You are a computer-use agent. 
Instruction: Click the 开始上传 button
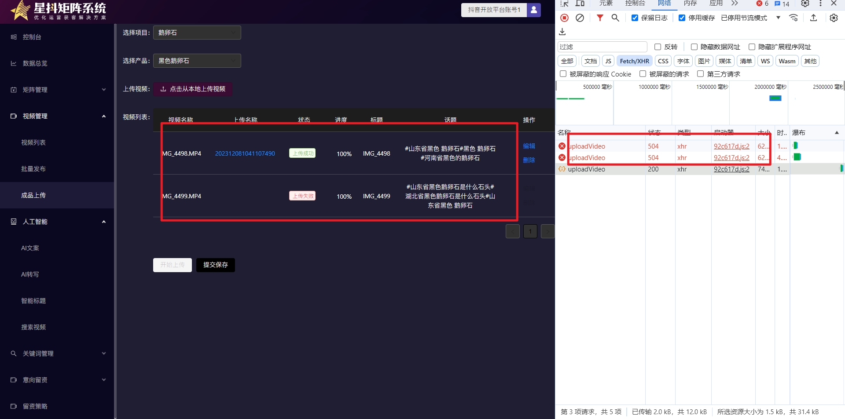click(x=173, y=265)
